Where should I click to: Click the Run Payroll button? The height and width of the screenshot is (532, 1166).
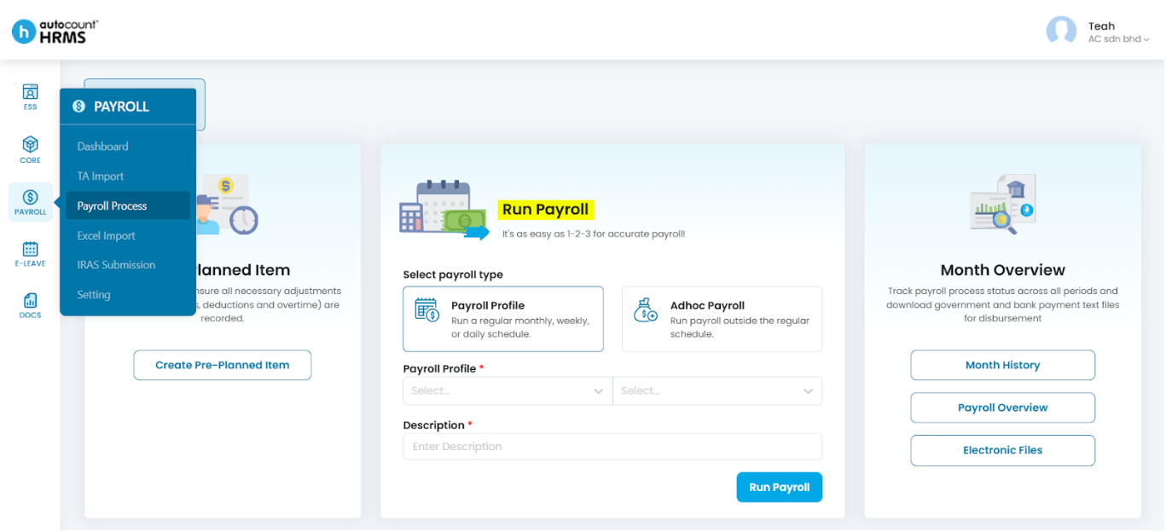click(x=780, y=488)
